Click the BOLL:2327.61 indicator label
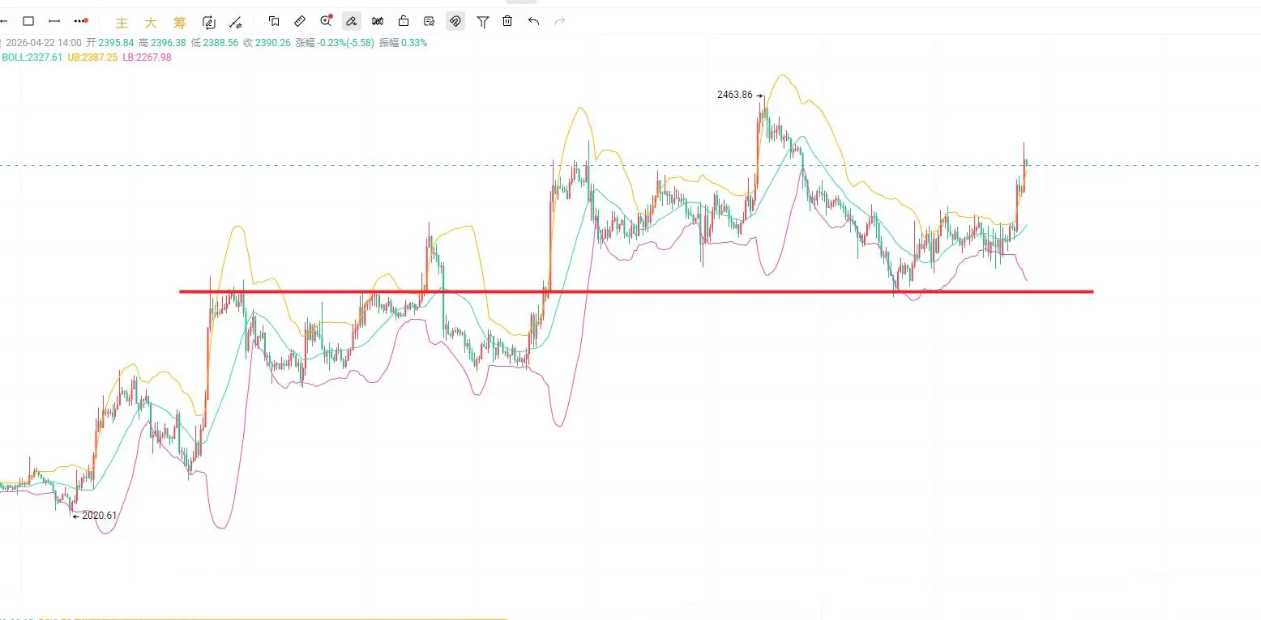This screenshot has height=620, width=1261. [x=32, y=57]
